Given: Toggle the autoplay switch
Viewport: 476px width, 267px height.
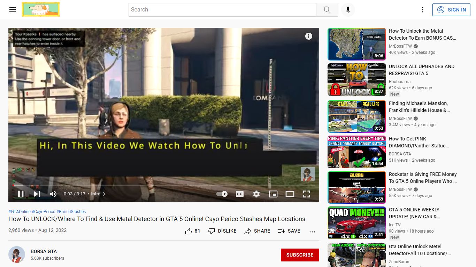Looking at the screenshot, I should point(222,194).
